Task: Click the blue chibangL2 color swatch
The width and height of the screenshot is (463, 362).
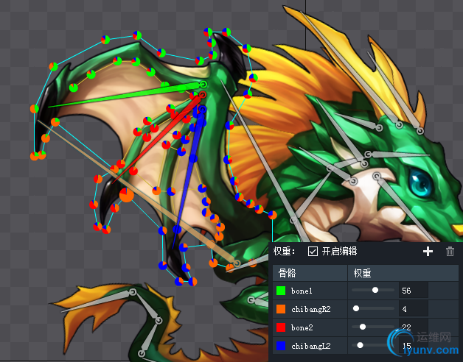Action: pyautogui.click(x=281, y=346)
